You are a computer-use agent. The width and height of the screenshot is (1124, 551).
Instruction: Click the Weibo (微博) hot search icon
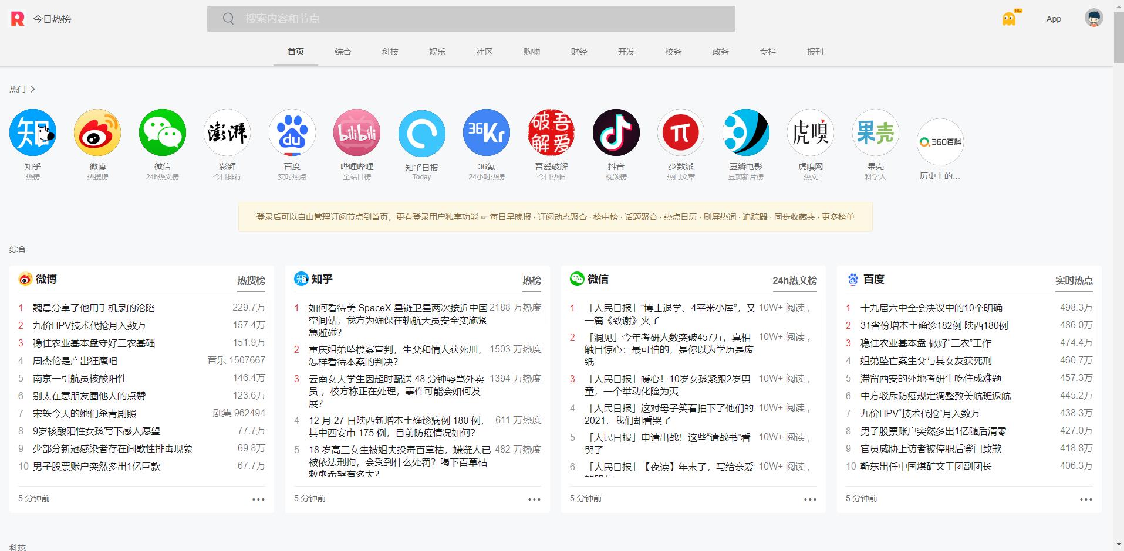pos(97,132)
